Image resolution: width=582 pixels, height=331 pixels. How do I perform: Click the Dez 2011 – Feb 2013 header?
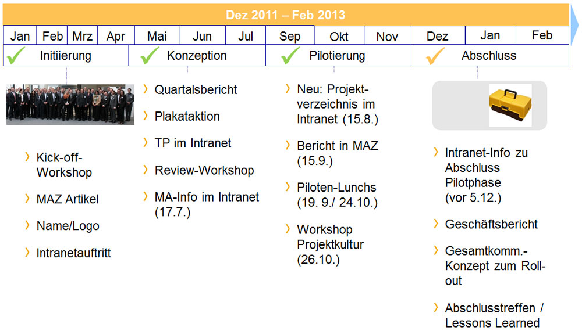[285, 15]
